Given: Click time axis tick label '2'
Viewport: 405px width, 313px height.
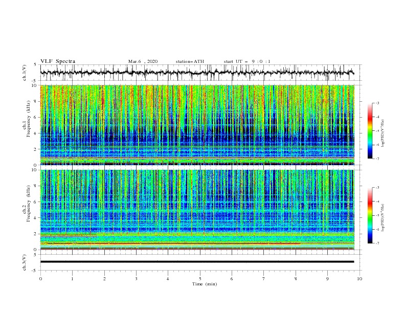Looking at the screenshot, I should point(104,279).
